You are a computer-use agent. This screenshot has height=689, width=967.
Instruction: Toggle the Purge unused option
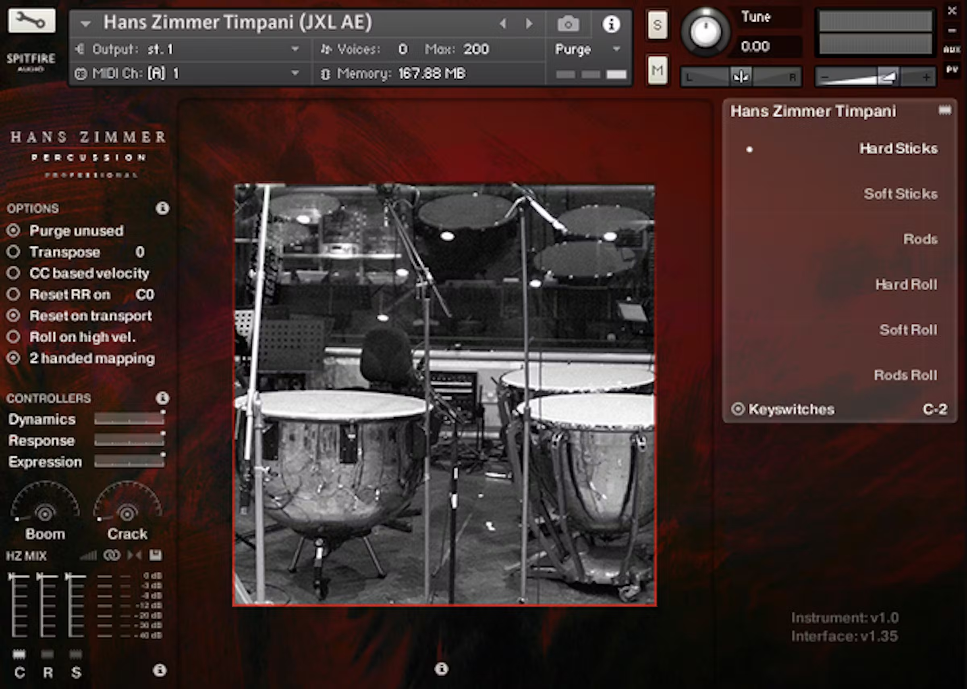tap(14, 231)
